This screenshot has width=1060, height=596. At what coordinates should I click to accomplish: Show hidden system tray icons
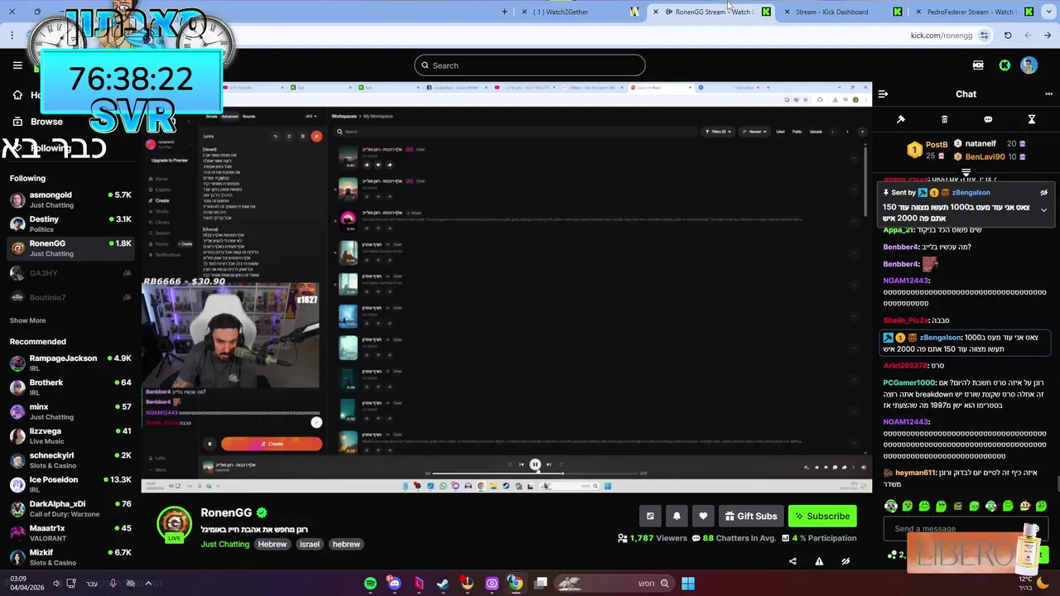148,584
